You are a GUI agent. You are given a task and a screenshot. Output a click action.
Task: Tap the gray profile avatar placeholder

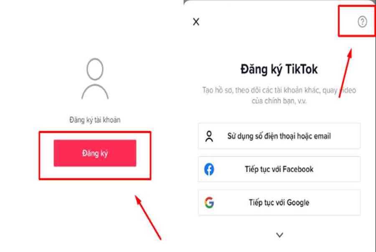point(95,79)
